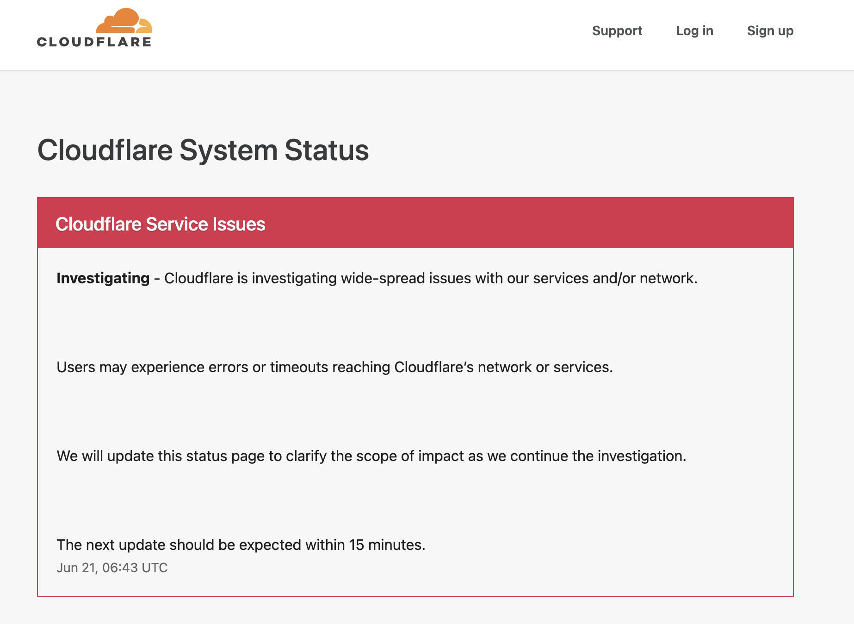854x624 pixels.
Task: Click the bold Investigating status label
Action: coord(103,278)
